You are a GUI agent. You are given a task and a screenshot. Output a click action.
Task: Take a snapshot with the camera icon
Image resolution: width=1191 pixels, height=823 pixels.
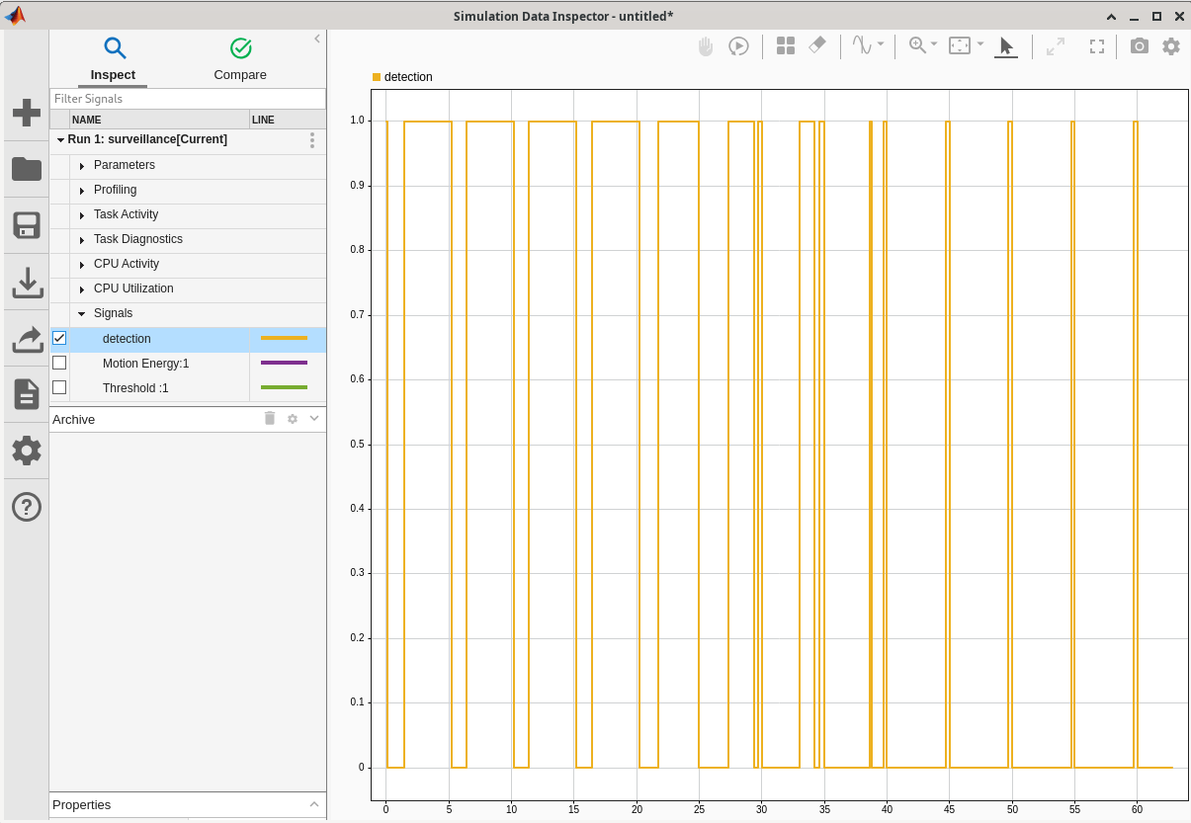point(1139,45)
